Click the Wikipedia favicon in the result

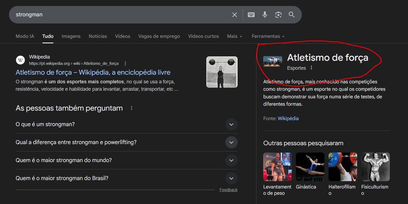pos(20,60)
